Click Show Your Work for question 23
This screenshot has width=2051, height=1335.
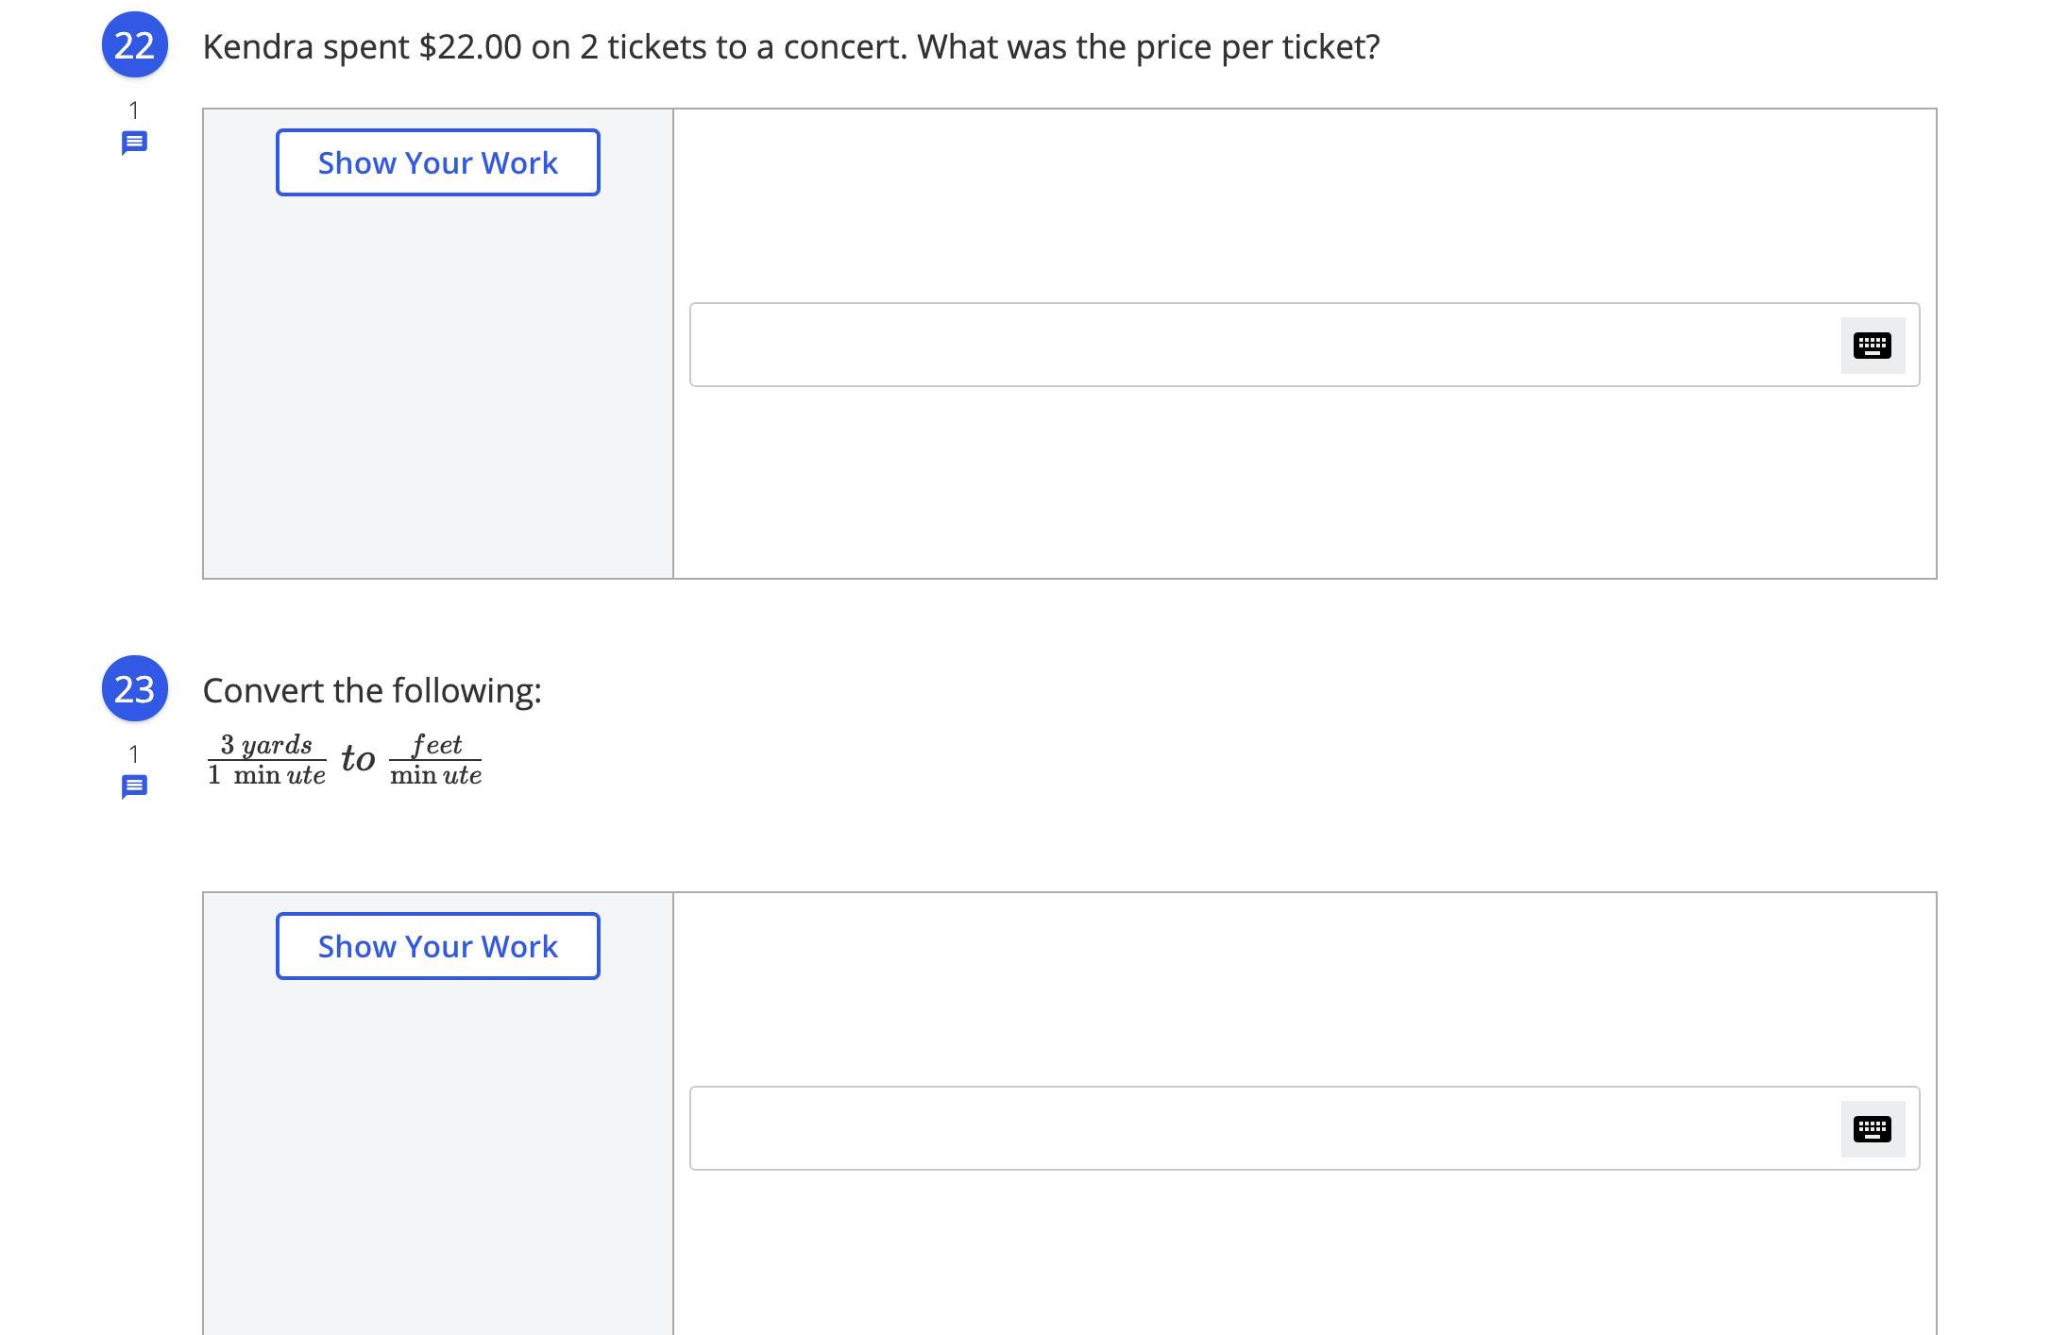pyautogui.click(x=437, y=946)
